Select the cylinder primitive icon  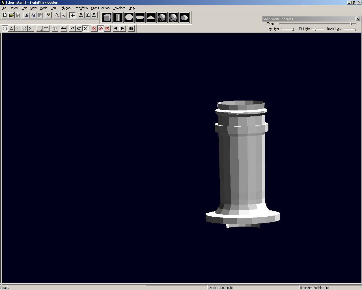(118, 18)
